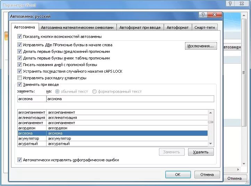
Task: Switch to the Автозамена tab
Action: click(x=25, y=27)
